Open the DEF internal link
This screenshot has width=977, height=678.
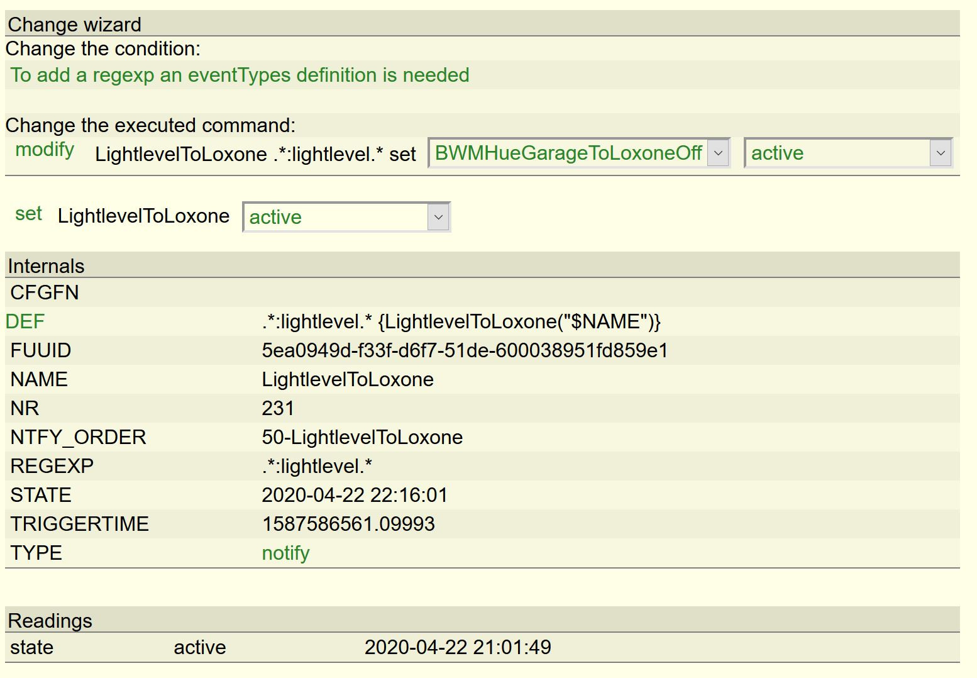(25, 321)
